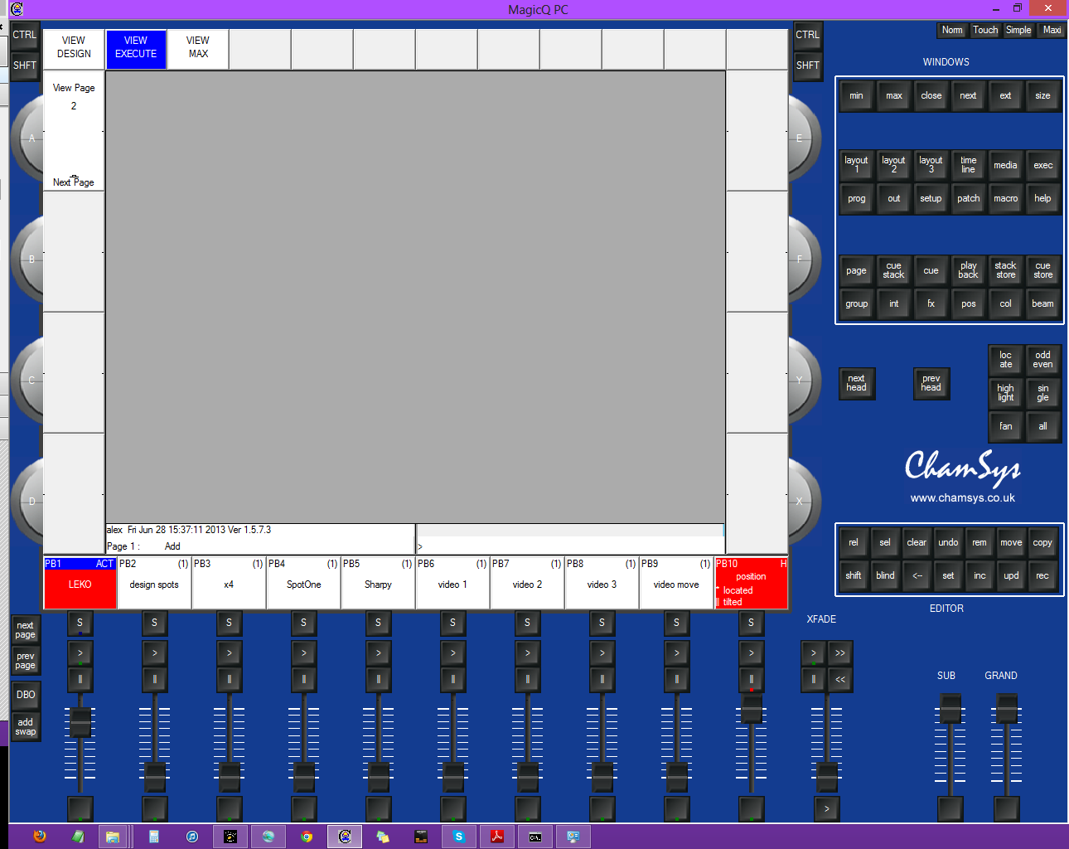Open Skype from the taskbar
The width and height of the screenshot is (1069, 849).
coord(458,837)
